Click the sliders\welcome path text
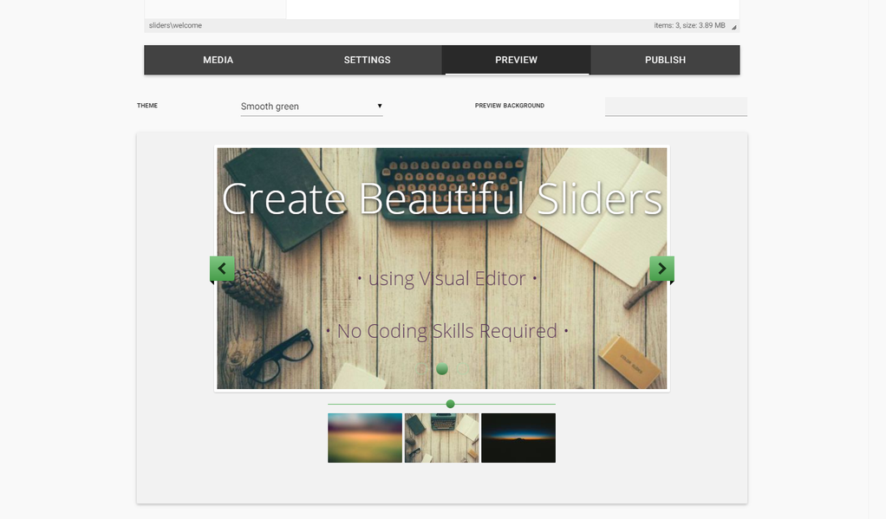The width and height of the screenshot is (886, 519). (175, 25)
